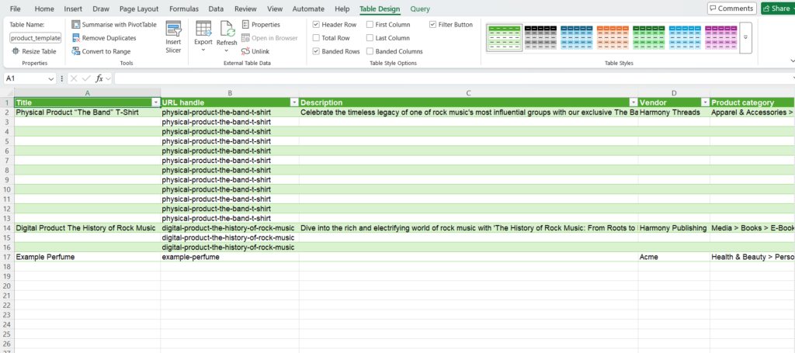Expand the fx formula bar options arrow
The image size is (795, 353).
click(109, 78)
